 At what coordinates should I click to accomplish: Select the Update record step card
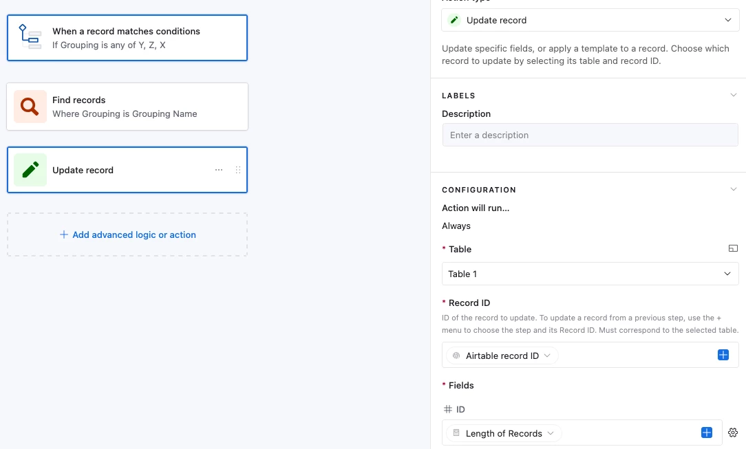124,170
